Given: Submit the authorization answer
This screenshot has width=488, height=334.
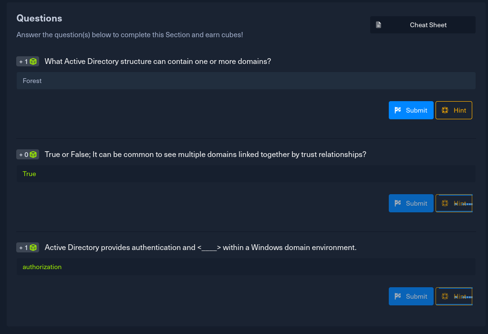Looking at the screenshot, I should pyautogui.click(x=411, y=296).
